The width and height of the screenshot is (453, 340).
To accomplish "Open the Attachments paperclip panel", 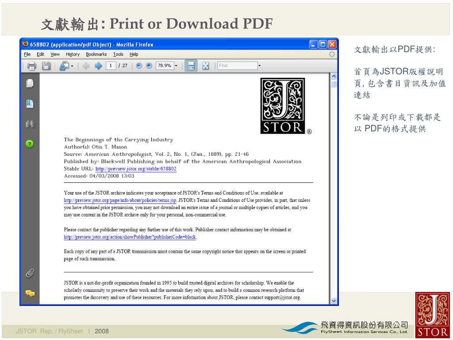I will coord(30,273).
